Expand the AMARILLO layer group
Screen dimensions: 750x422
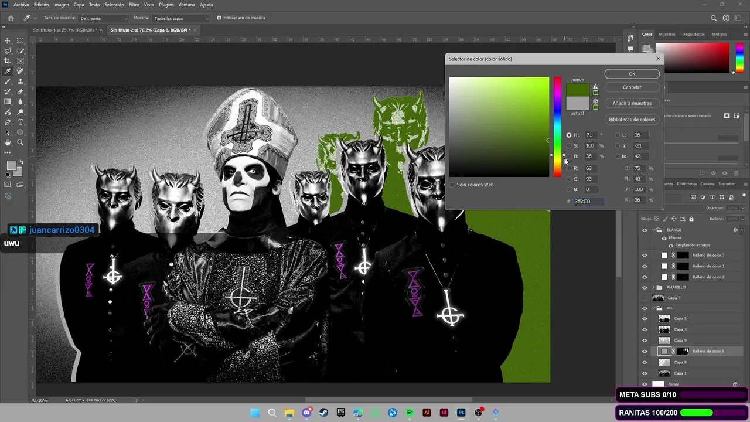654,287
